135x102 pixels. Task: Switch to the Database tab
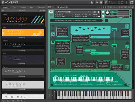(23, 7)
